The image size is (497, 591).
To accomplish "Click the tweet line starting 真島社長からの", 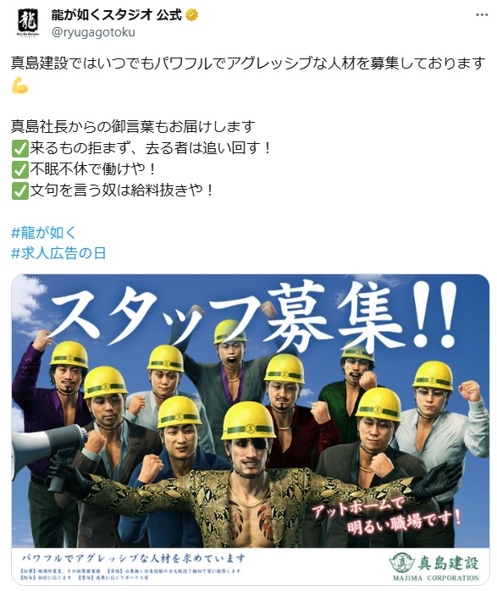I will coord(133,127).
